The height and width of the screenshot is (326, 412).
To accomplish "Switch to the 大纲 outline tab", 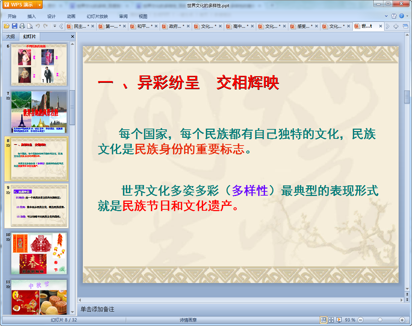I will [11, 37].
